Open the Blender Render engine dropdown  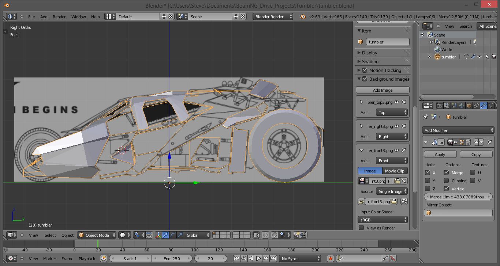(x=273, y=16)
